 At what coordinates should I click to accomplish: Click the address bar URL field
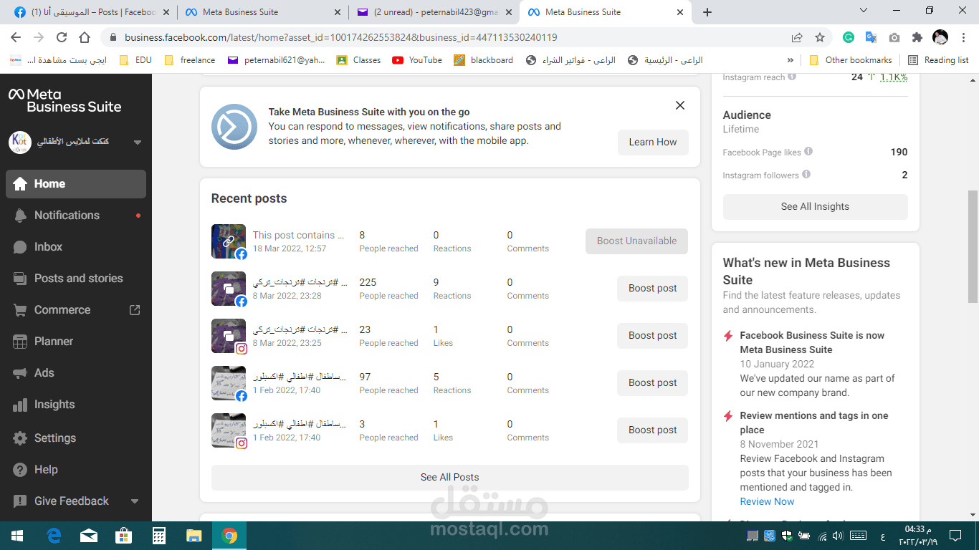click(444, 37)
